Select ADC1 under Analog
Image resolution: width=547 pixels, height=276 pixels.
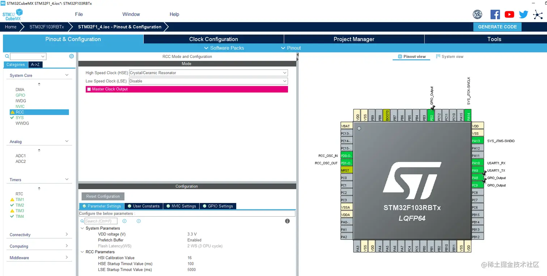21,156
